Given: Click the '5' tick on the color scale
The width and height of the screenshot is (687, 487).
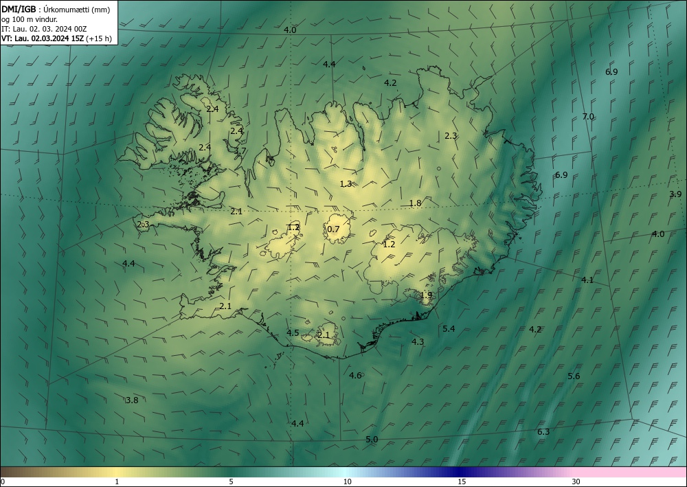Looking at the screenshot, I should (x=231, y=482).
